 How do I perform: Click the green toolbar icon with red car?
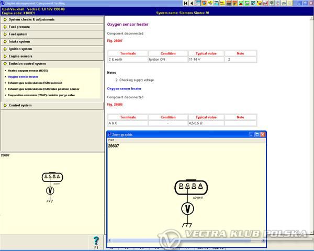tap(241, 3)
